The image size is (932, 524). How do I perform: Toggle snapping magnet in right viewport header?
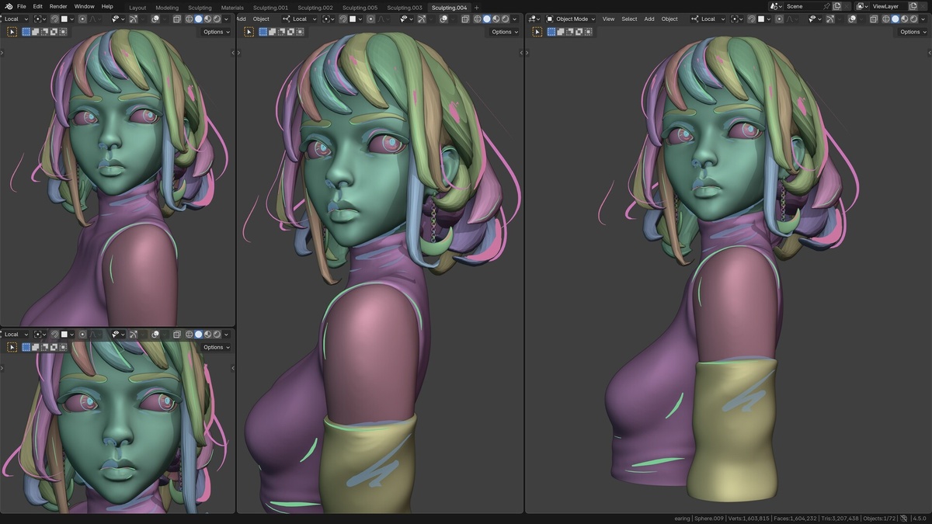pyautogui.click(x=751, y=19)
